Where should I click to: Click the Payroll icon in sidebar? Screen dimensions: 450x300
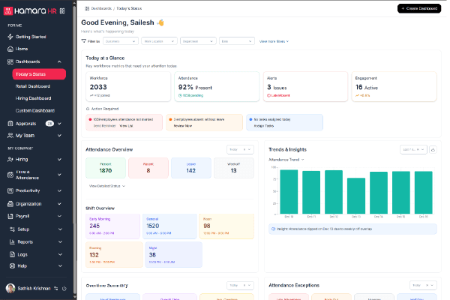10,216
